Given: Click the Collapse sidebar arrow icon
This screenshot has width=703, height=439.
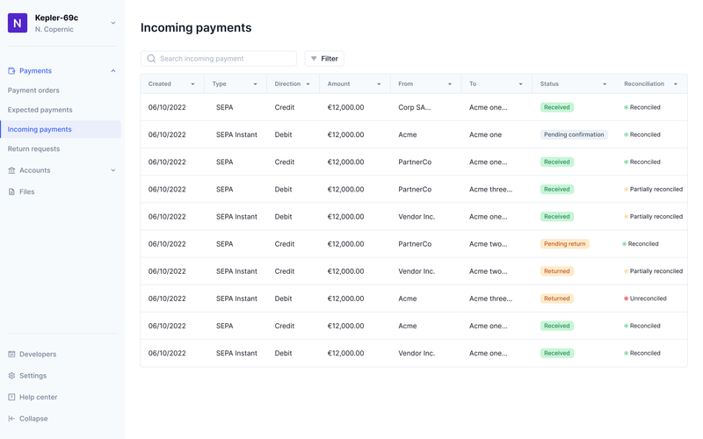Looking at the screenshot, I should coord(11,419).
